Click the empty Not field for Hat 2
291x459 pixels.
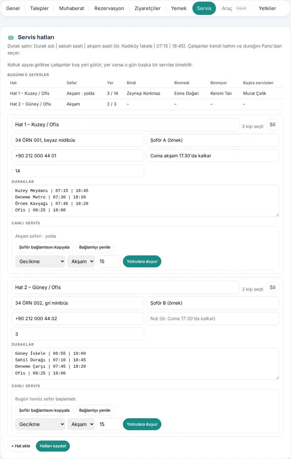coord(213,319)
